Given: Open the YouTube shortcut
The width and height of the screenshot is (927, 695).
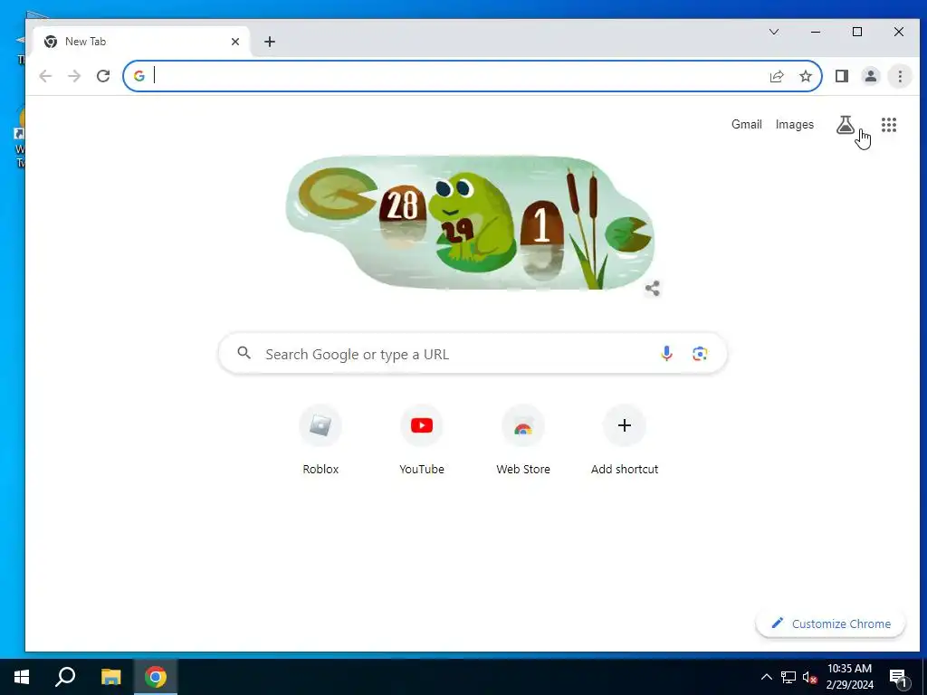Looking at the screenshot, I should [422, 441].
